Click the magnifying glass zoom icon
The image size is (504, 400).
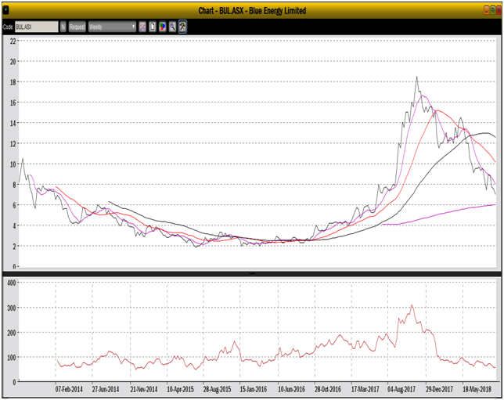[x=173, y=27]
